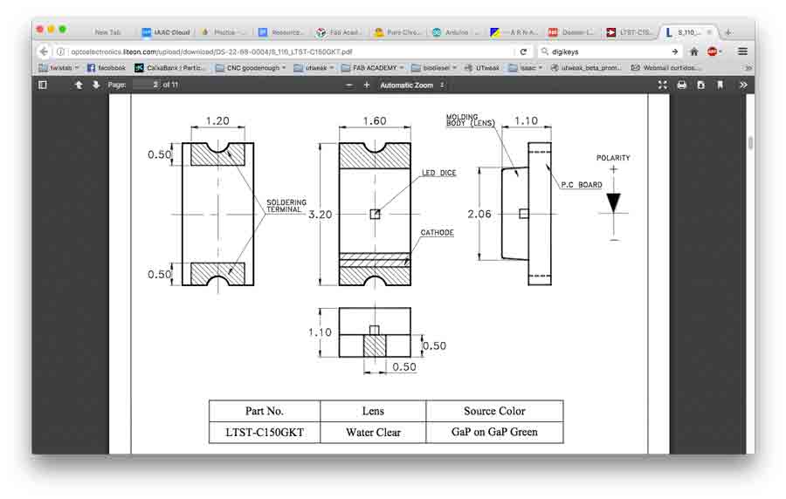This screenshot has height=499, width=786.
Task: Go to the browser home page
Action: pyautogui.click(x=694, y=51)
